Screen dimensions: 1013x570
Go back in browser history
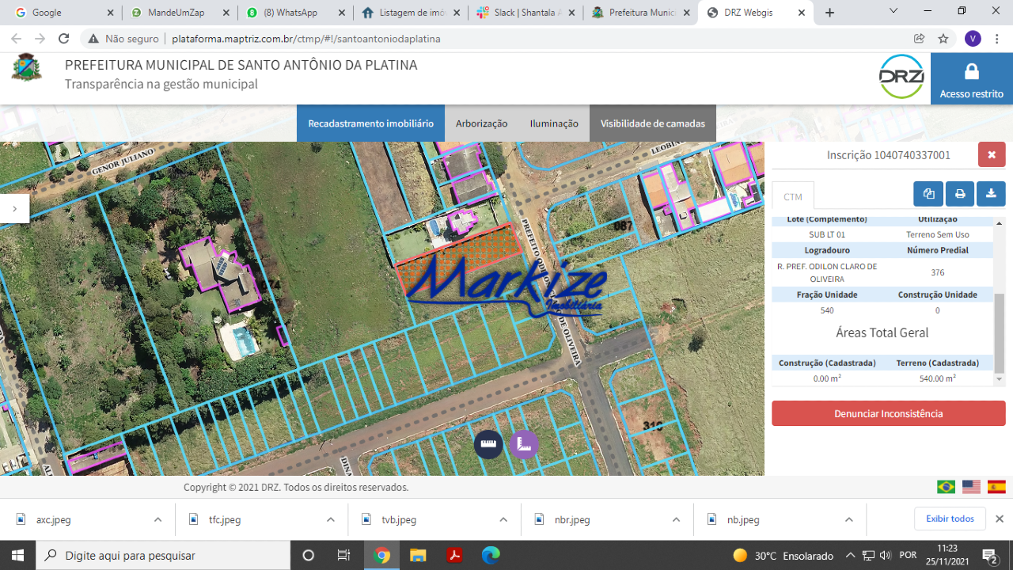[17, 38]
